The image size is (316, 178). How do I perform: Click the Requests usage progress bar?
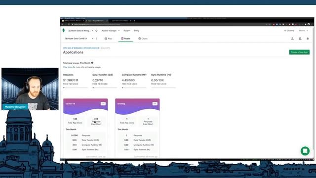click(76, 88)
